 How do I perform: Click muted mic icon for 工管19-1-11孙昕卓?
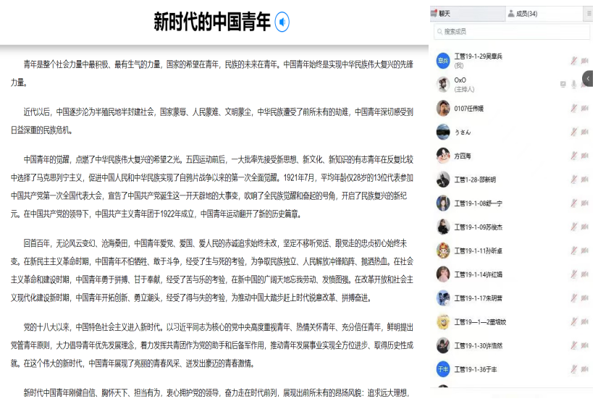(x=573, y=251)
